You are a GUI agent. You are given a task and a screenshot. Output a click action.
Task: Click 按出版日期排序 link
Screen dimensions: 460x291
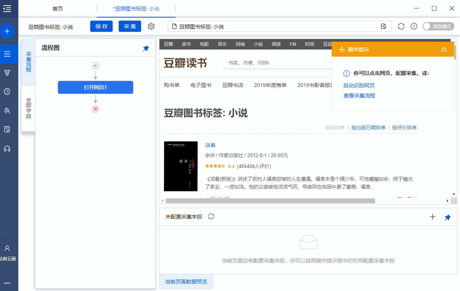[368, 127]
